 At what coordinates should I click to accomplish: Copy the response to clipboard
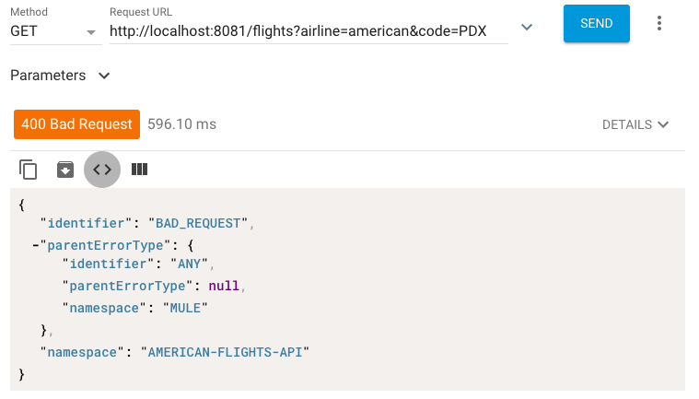[28, 170]
